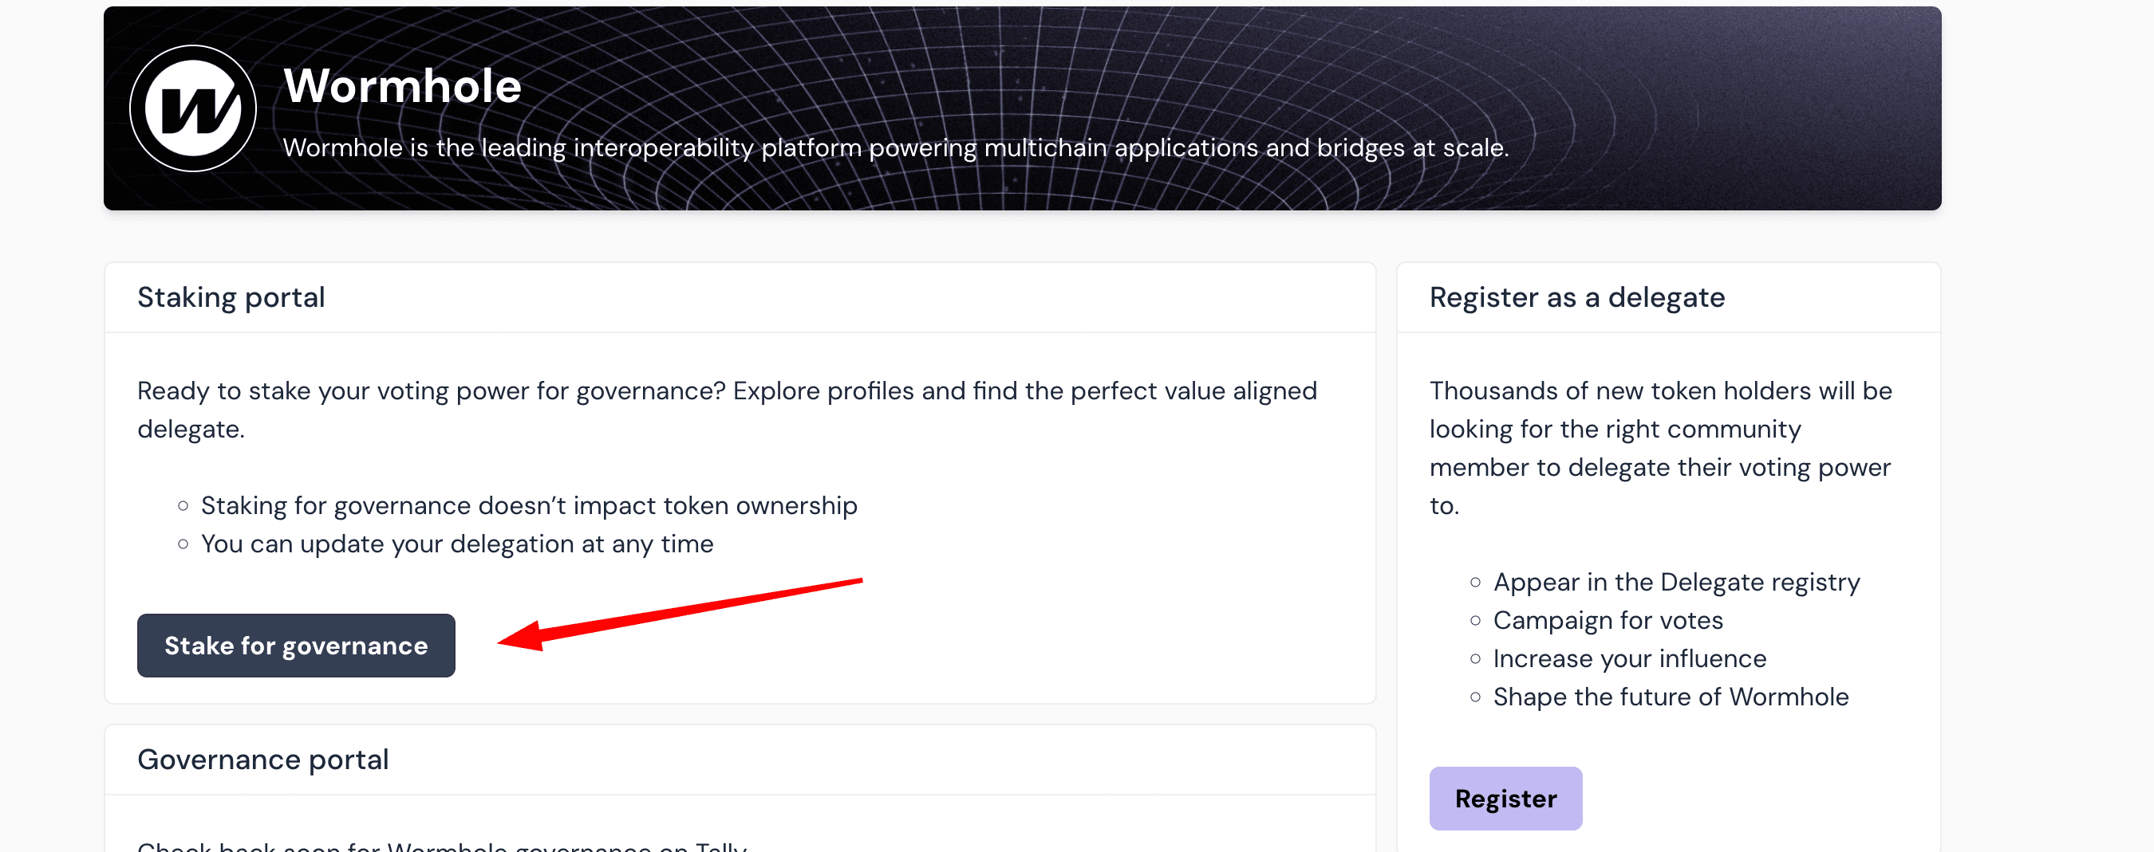Image resolution: width=2154 pixels, height=852 pixels.
Task: Click the Wormhole interoperability platform description
Action: tap(895, 148)
